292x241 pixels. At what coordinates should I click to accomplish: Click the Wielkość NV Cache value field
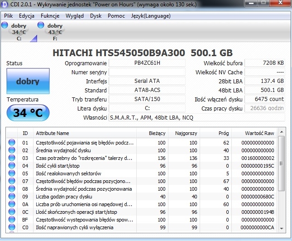click(x=265, y=72)
